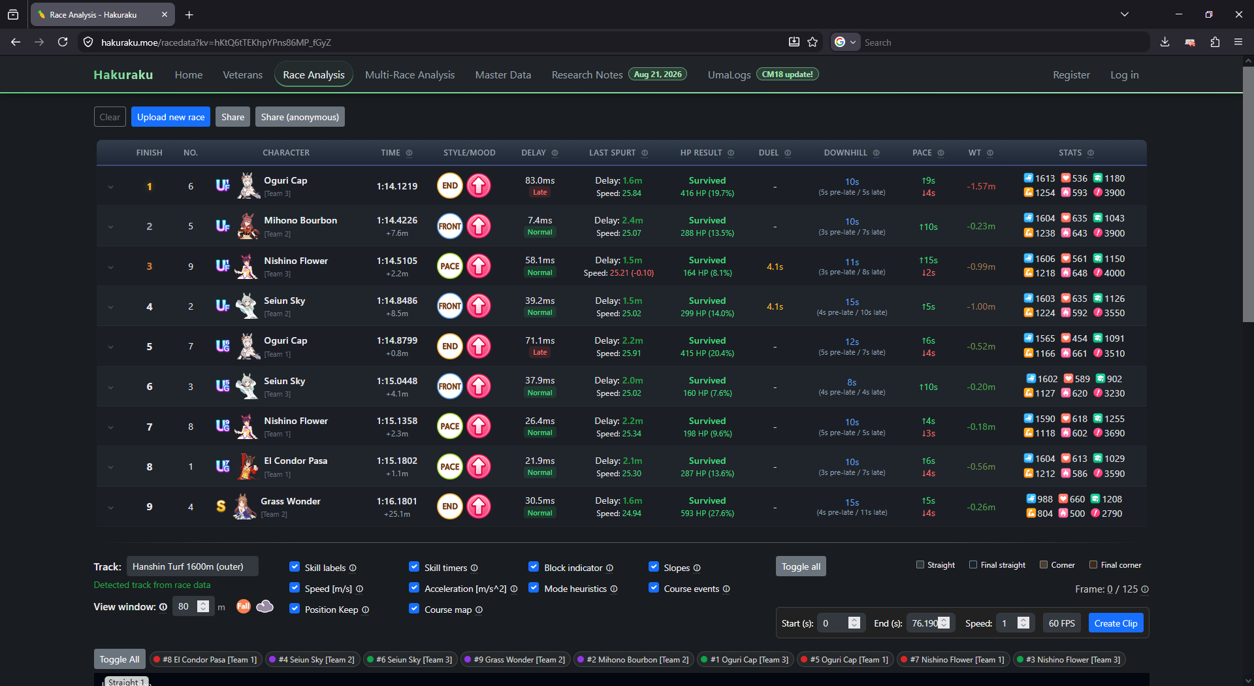Bookmark this page with the star icon
The width and height of the screenshot is (1254, 686).
[x=812, y=42]
